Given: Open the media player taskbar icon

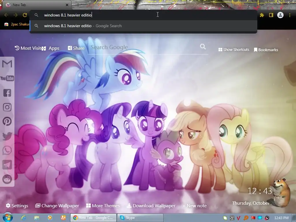Looking at the screenshot, I should coord(50,218).
